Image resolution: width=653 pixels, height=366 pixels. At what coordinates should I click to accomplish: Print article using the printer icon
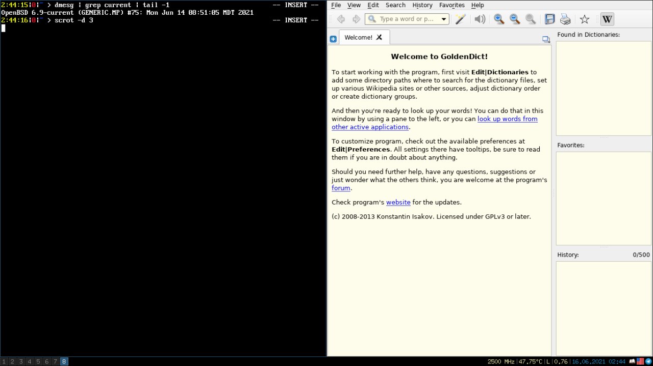pyautogui.click(x=565, y=19)
